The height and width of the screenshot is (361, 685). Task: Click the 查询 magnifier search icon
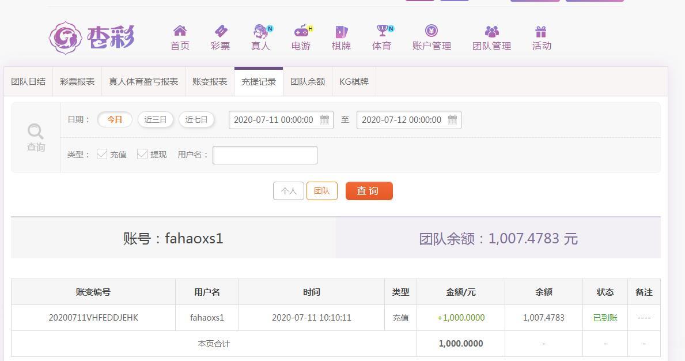[x=35, y=131]
